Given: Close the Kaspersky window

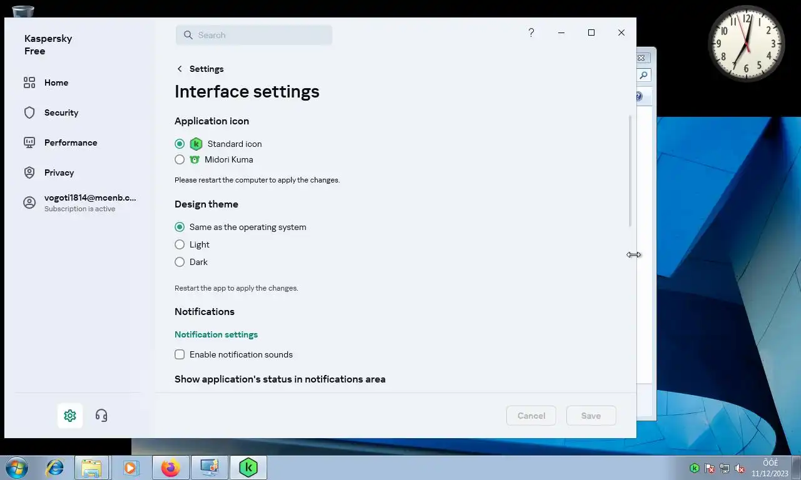Looking at the screenshot, I should [621, 32].
